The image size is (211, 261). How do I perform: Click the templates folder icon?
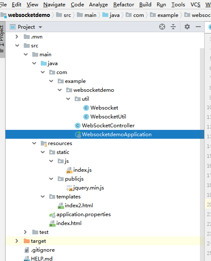click(x=52, y=197)
